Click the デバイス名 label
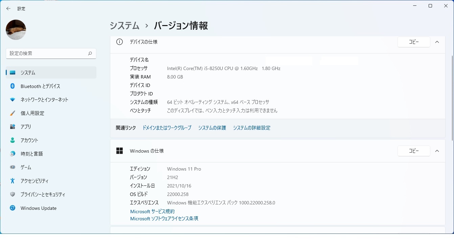 (139, 60)
